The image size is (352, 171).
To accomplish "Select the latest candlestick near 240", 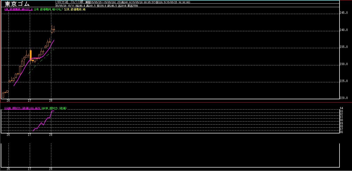I will click(54, 29).
